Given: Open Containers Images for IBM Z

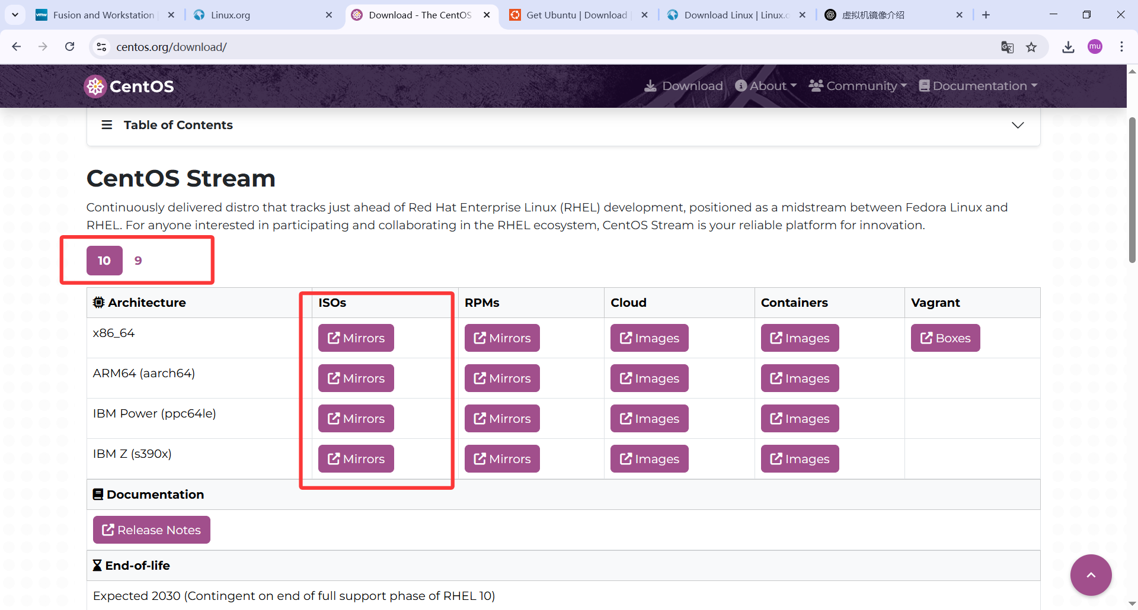Looking at the screenshot, I should [x=800, y=459].
